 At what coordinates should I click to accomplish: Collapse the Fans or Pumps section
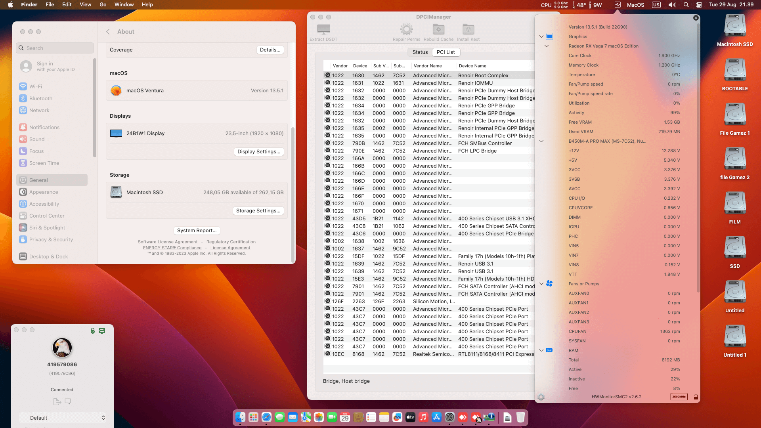(x=541, y=284)
